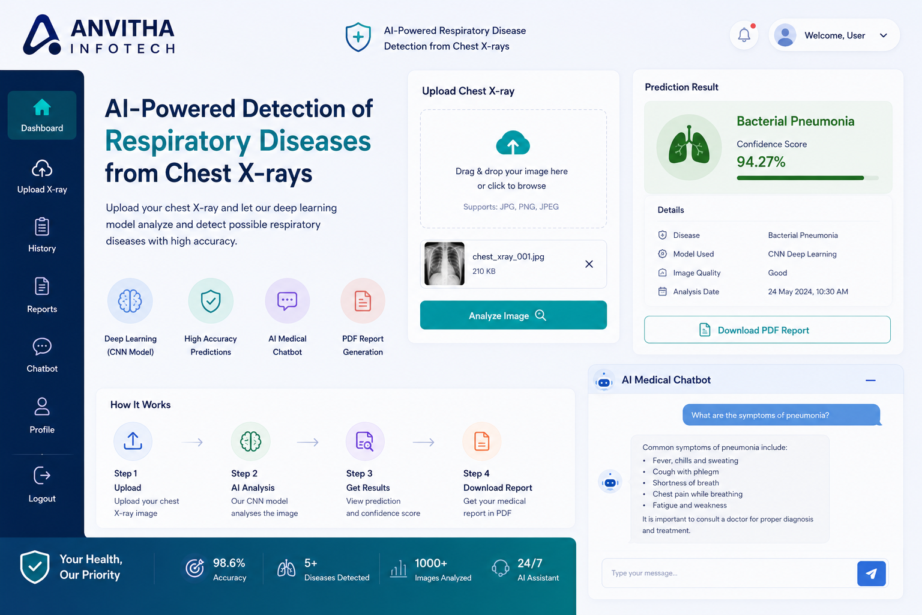Open Reports in sidebar
The height and width of the screenshot is (615, 922).
point(42,295)
